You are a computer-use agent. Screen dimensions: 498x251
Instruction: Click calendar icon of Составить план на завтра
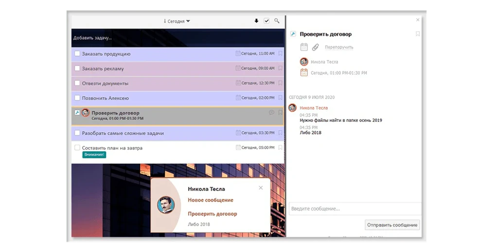(x=238, y=147)
